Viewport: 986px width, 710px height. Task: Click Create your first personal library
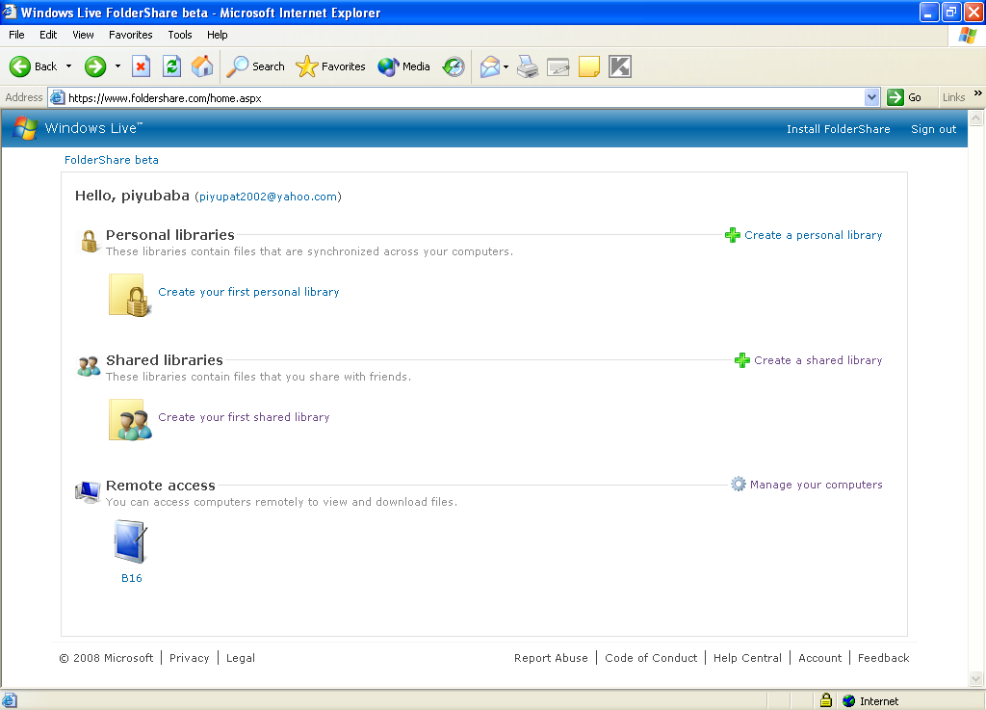click(x=248, y=292)
